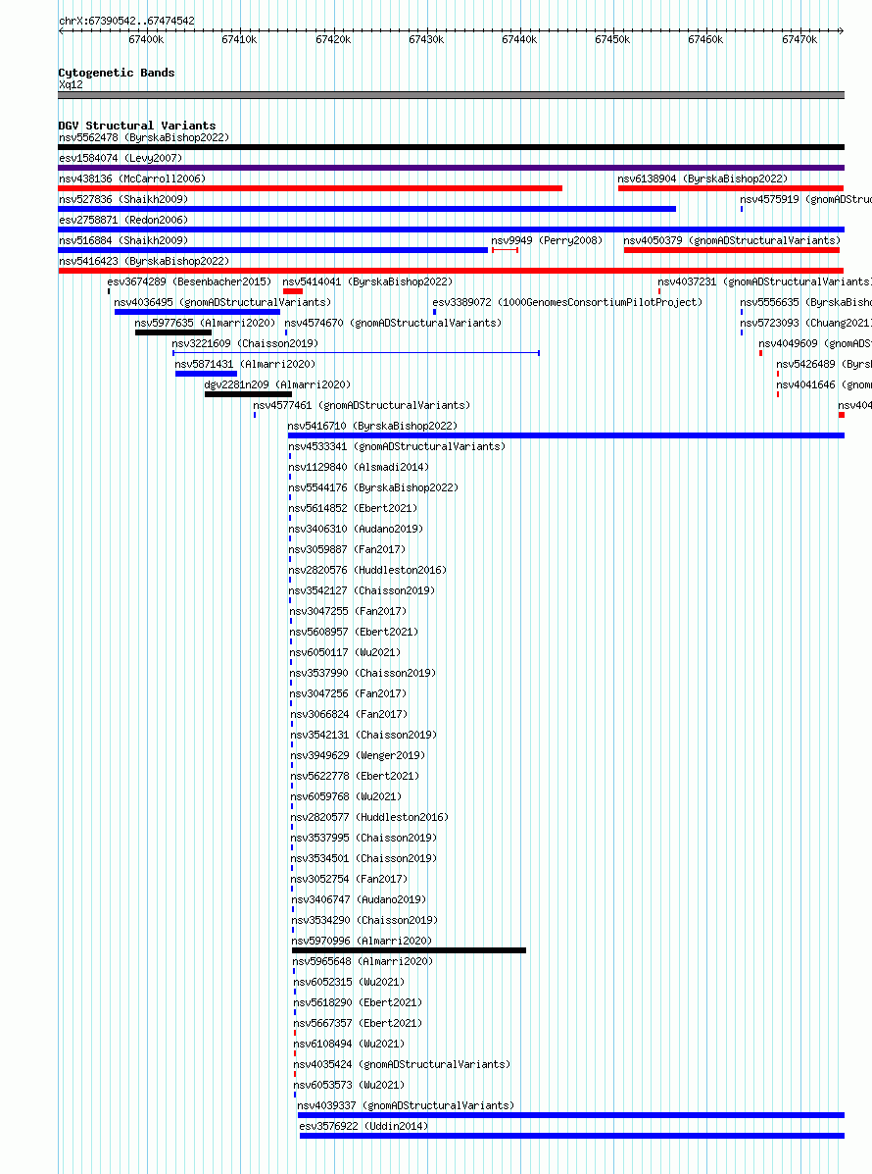The image size is (872, 1174).
Task: Click nsv4533341 (gnomADStructuralVariants) label
Action: pyautogui.click(x=397, y=446)
